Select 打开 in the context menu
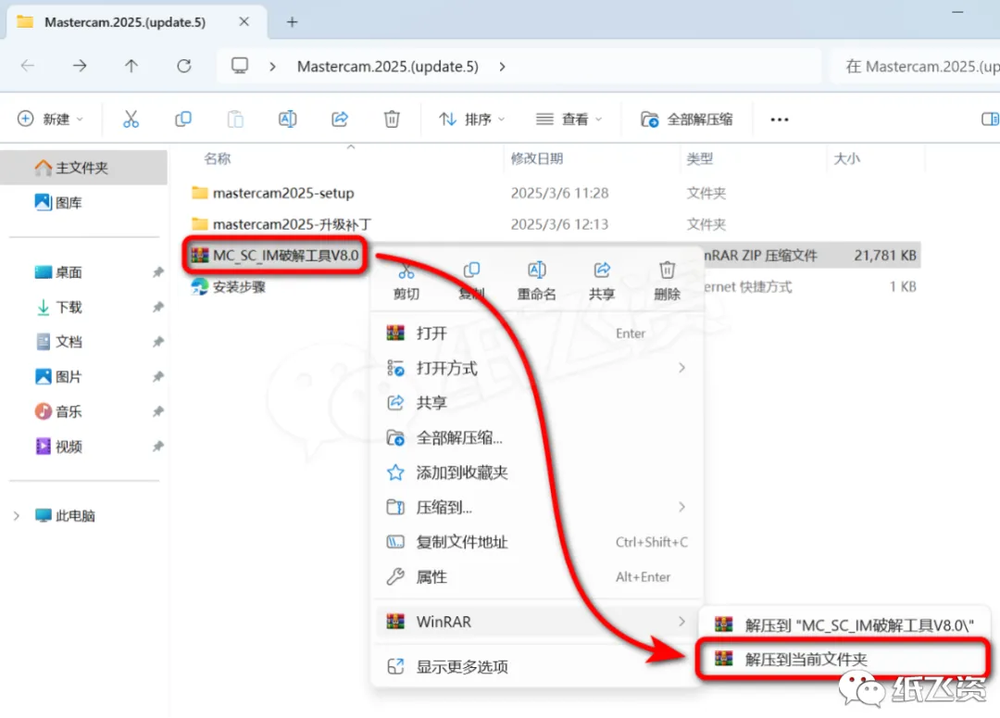1000x718 pixels. click(536, 334)
